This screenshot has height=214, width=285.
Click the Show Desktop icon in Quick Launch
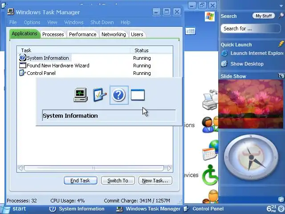pos(224,64)
